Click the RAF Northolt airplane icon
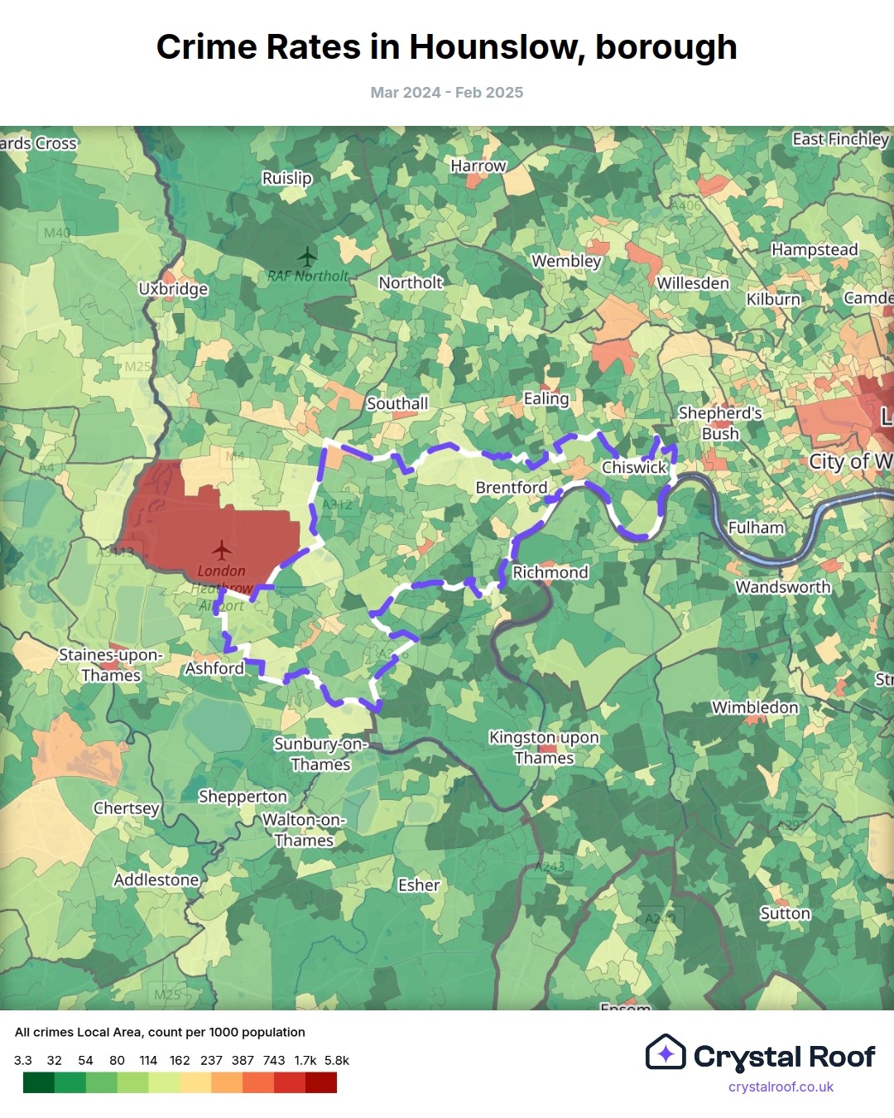894x1118 pixels. click(x=307, y=256)
